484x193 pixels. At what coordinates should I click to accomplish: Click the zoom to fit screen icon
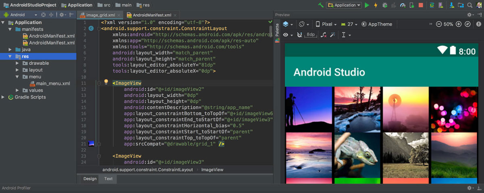point(467,24)
